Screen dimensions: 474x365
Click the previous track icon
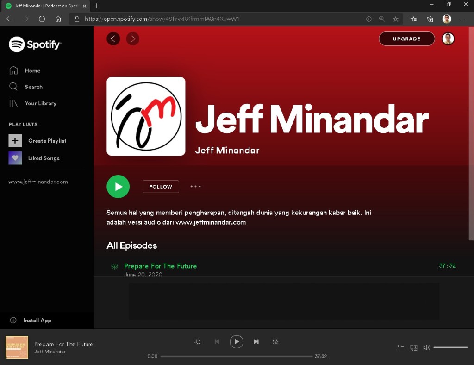pyautogui.click(x=217, y=342)
